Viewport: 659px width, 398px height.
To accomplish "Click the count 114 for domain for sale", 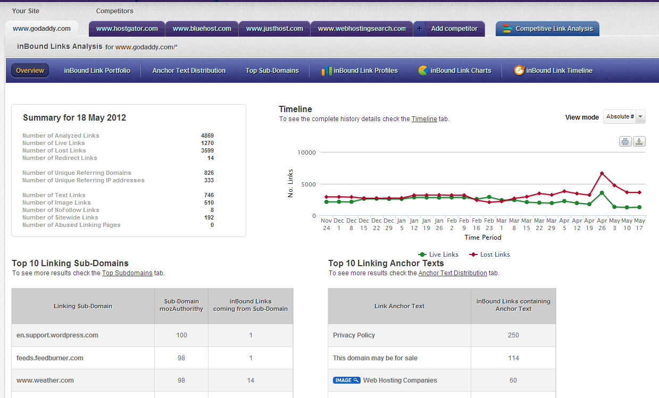I will [513, 358].
